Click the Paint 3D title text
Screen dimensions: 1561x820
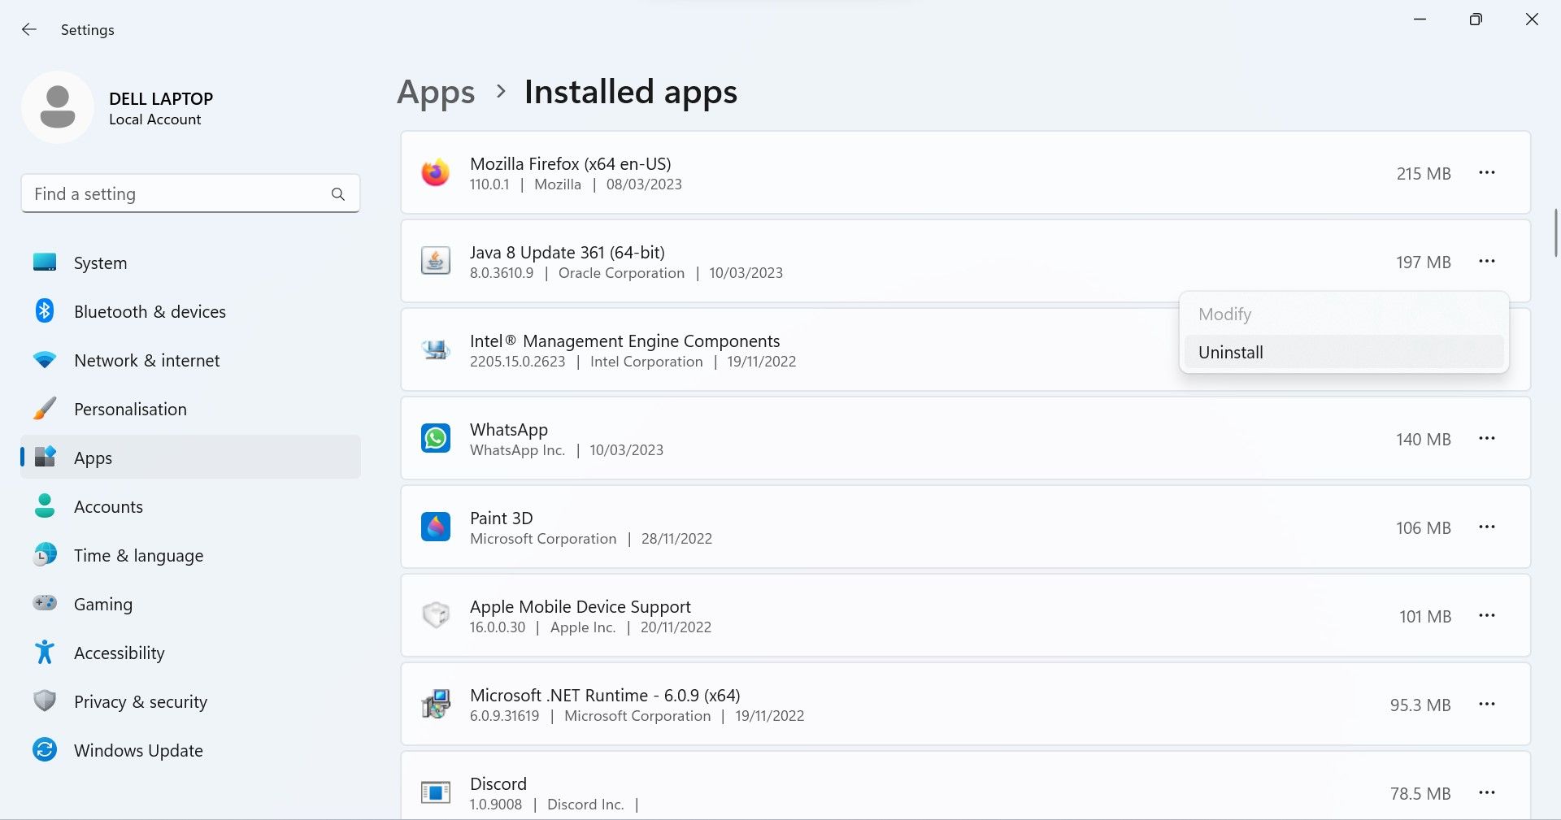[502, 518]
